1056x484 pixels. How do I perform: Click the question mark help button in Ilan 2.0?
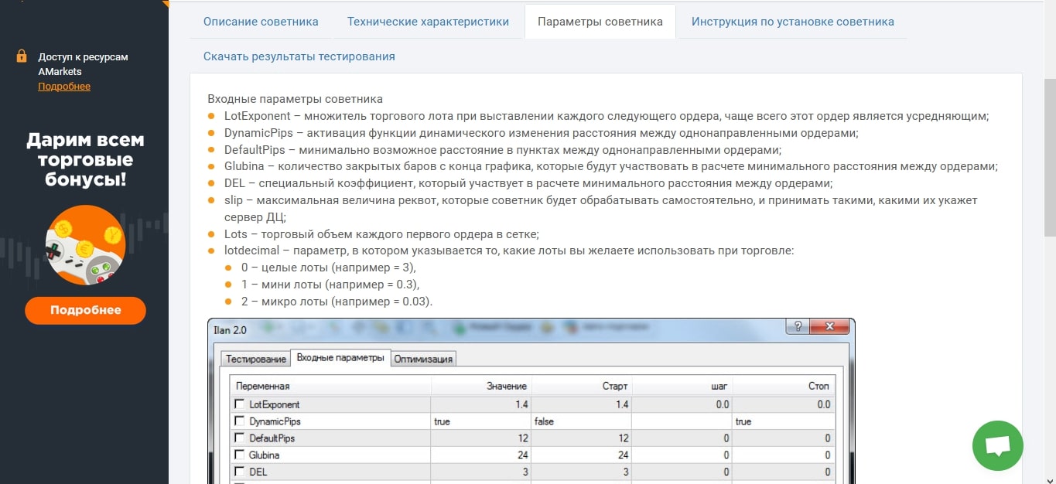coord(798,327)
